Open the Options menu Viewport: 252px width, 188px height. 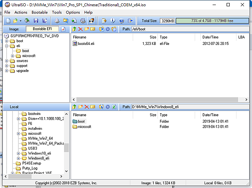coord(73,12)
